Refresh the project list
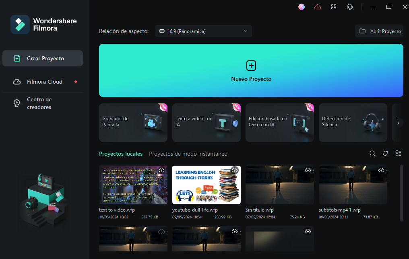 (385, 153)
